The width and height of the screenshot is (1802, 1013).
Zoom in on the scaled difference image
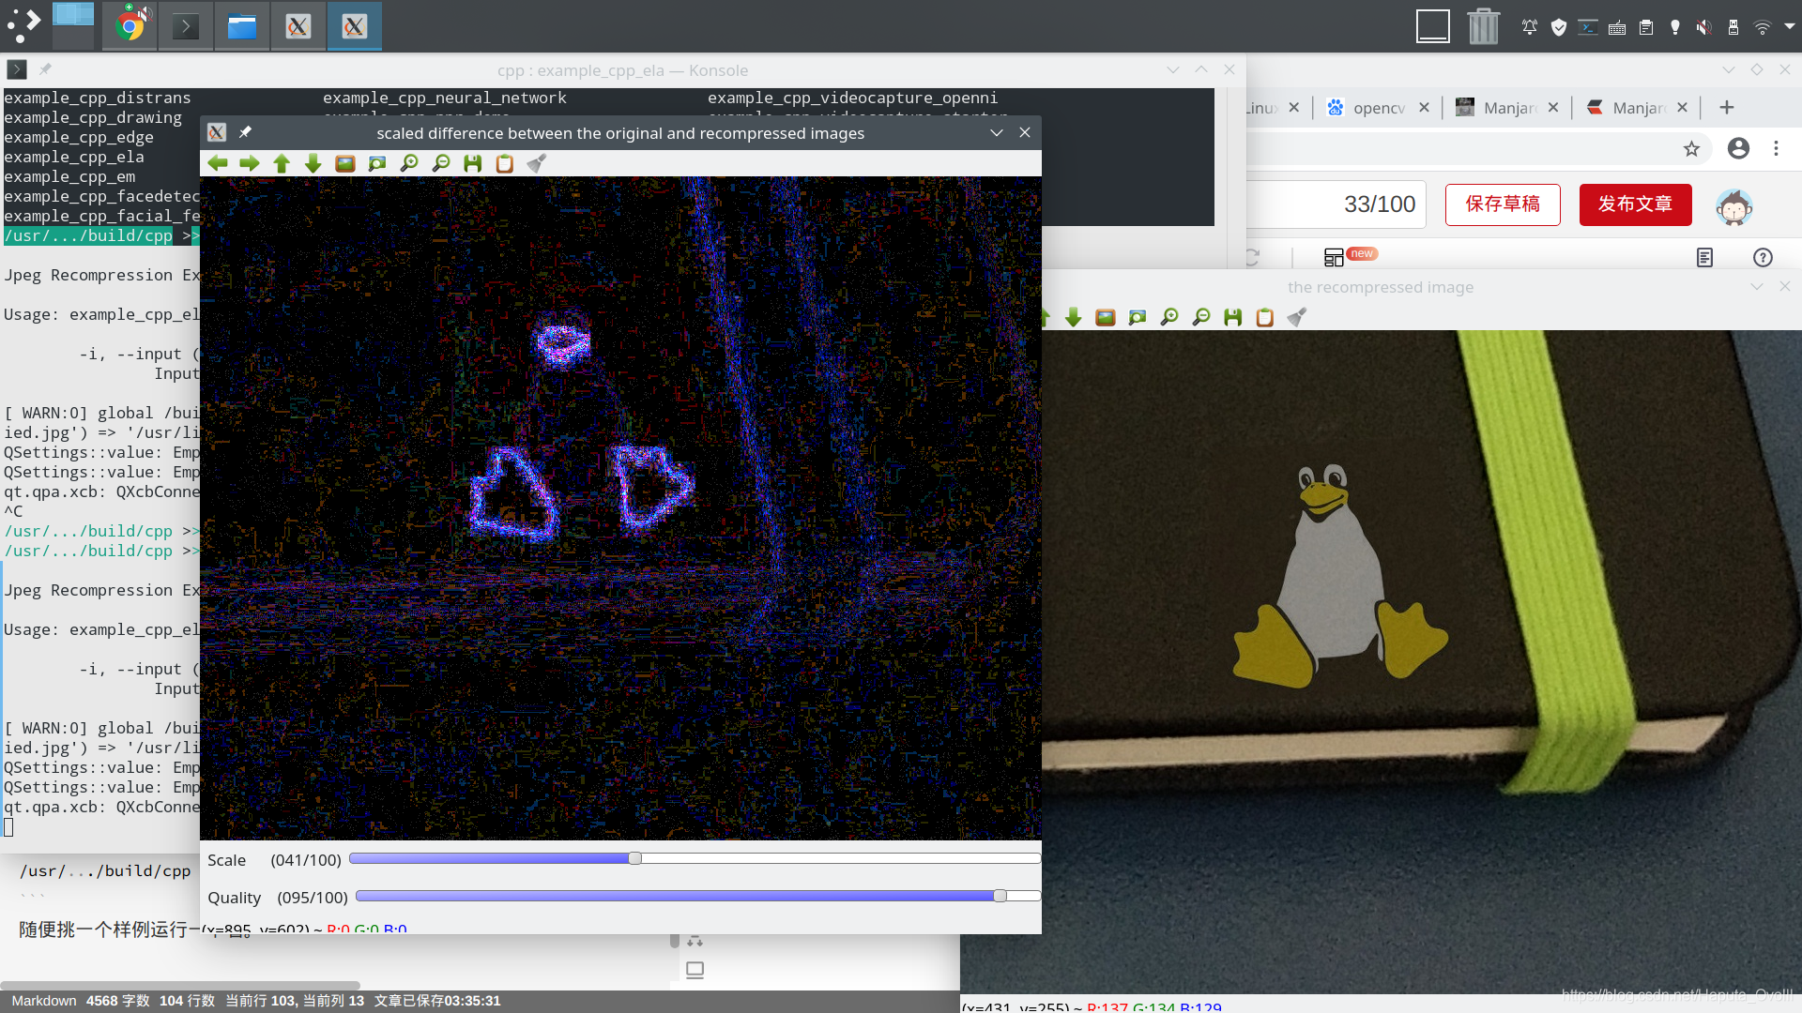[x=409, y=163]
